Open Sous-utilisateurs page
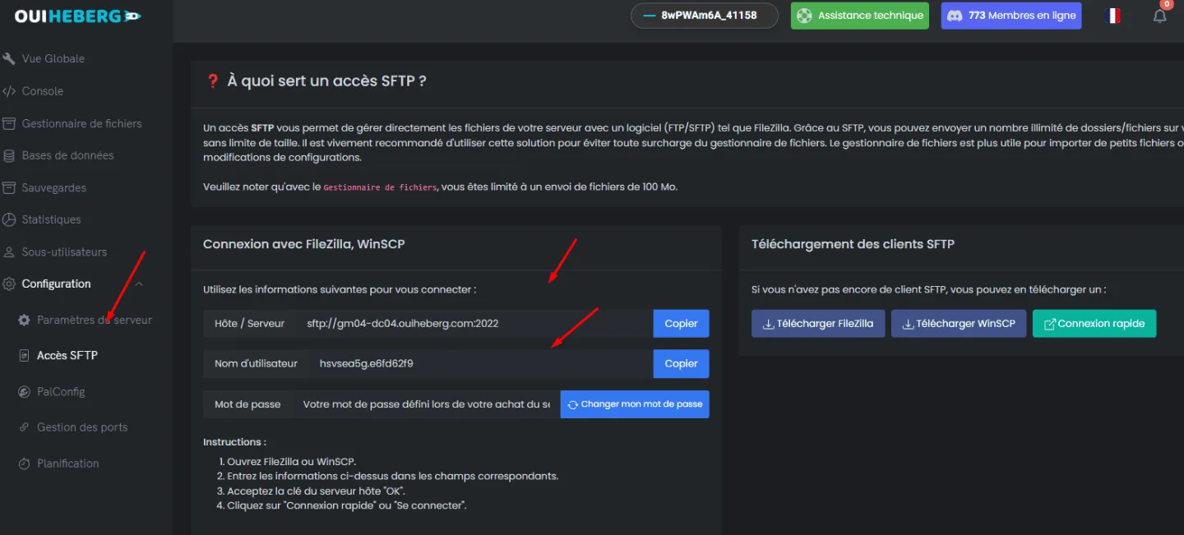This screenshot has height=535, width=1184. (x=64, y=251)
